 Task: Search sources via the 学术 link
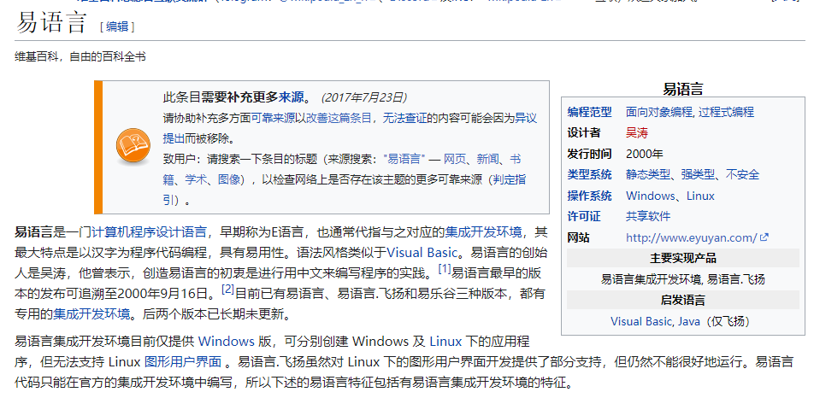197,180
